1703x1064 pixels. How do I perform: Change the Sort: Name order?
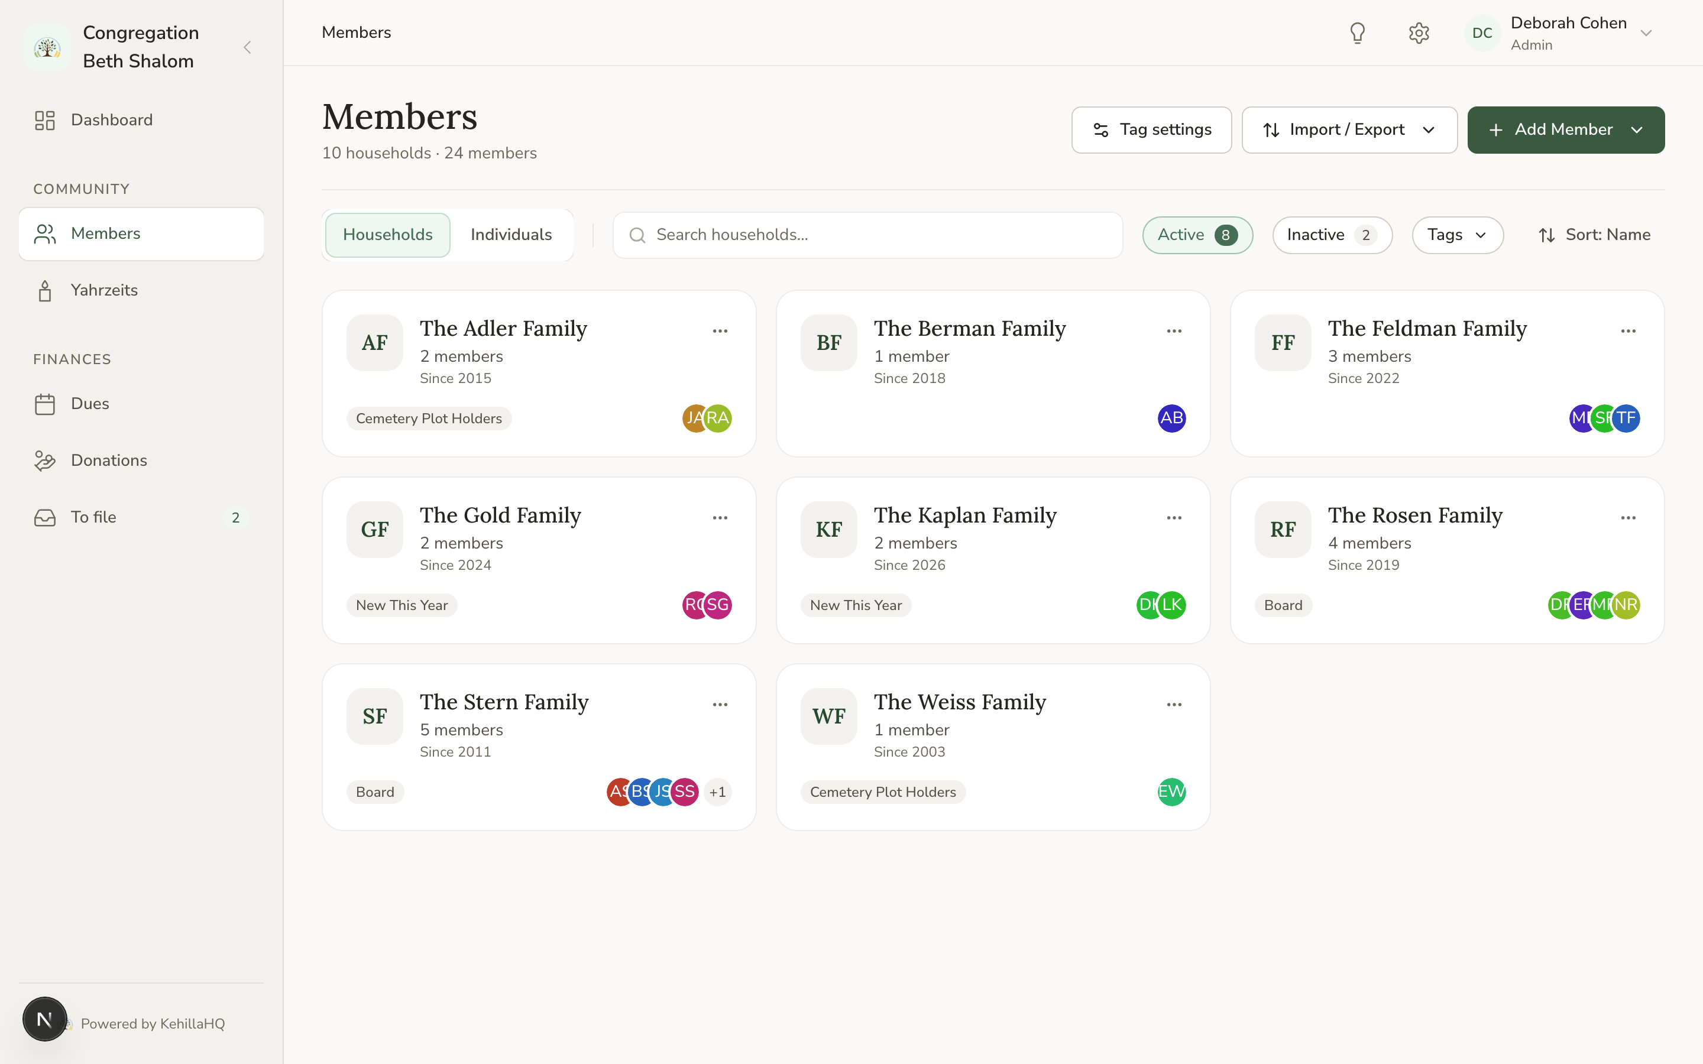1594,235
